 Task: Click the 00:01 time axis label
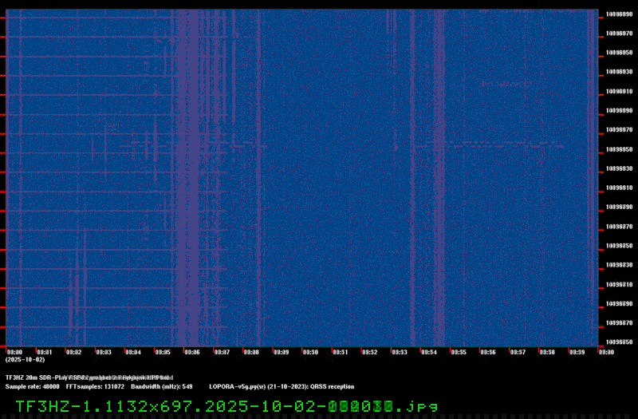pyautogui.click(x=44, y=352)
